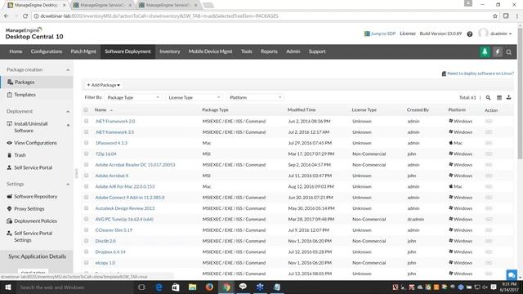Viewport: 523px width, 294px height.
Task: Check the 7Zip 16.04 row
Action: point(86,154)
